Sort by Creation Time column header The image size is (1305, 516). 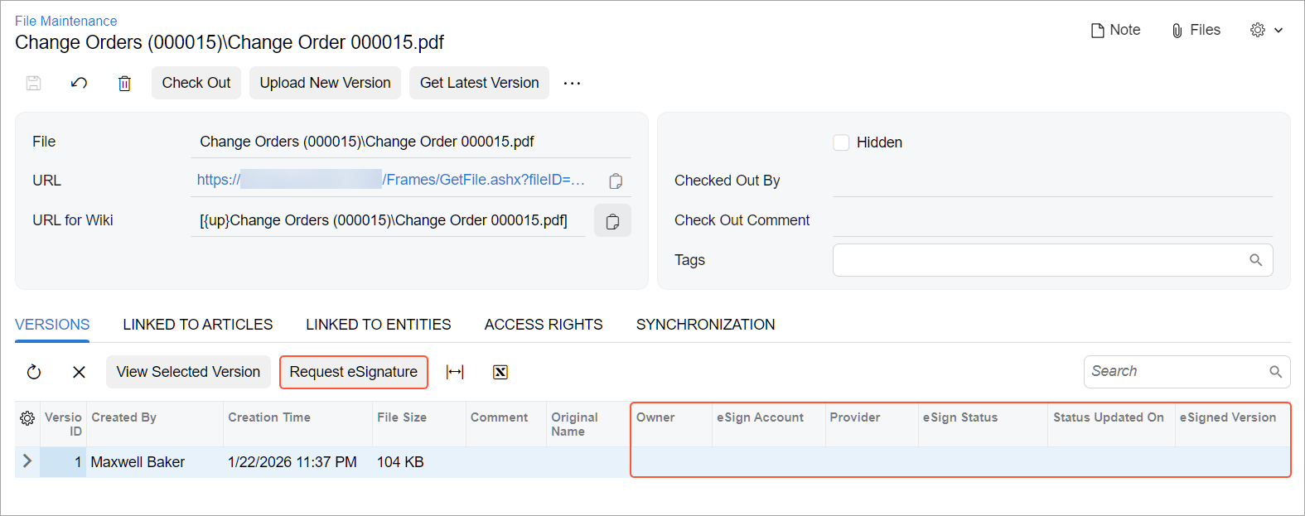pyautogui.click(x=298, y=425)
